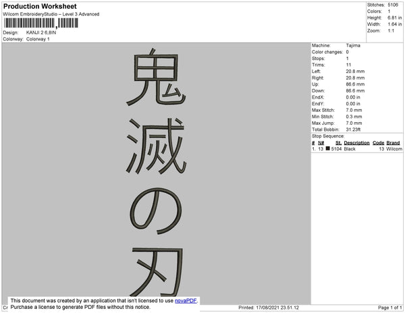The height and width of the screenshot is (313, 405).
Task: Select the Zoom value 1:1
Action: click(x=391, y=31)
